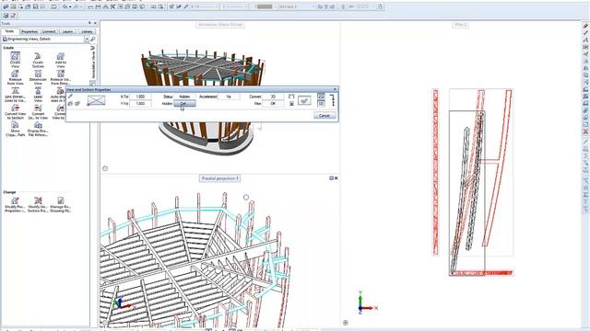This screenshot has width=590, height=331.
Task: Click Cancel in View and Section Properties
Action: pos(324,116)
